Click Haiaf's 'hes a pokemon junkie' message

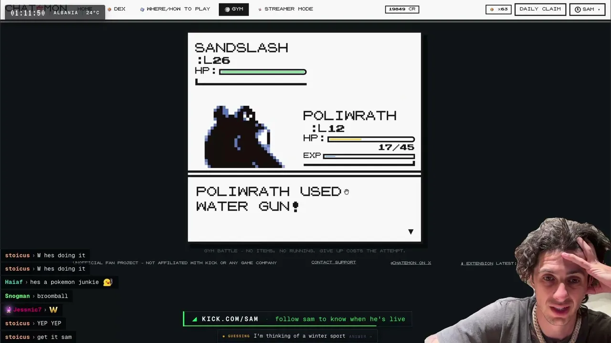coord(64,282)
